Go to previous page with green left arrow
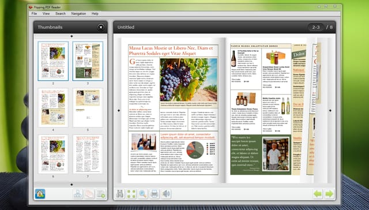369x210 pixels. [318, 194]
